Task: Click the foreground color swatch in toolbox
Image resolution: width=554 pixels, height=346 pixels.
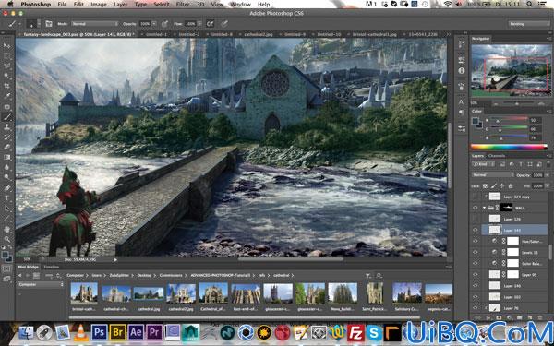Action: [x=6, y=255]
